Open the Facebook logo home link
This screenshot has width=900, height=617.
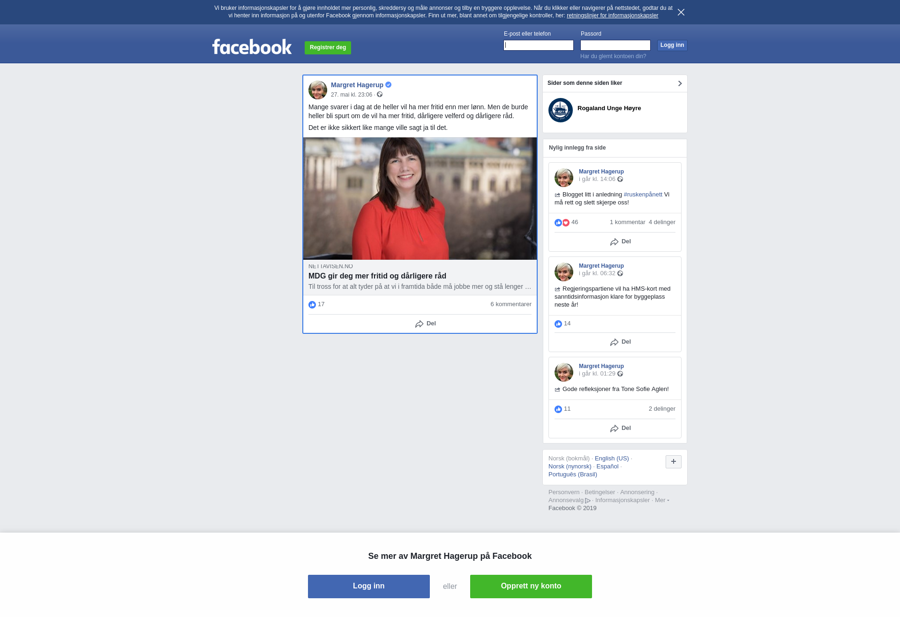click(x=252, y=47)
